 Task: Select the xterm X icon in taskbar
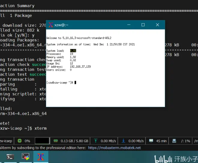point(41,157)
